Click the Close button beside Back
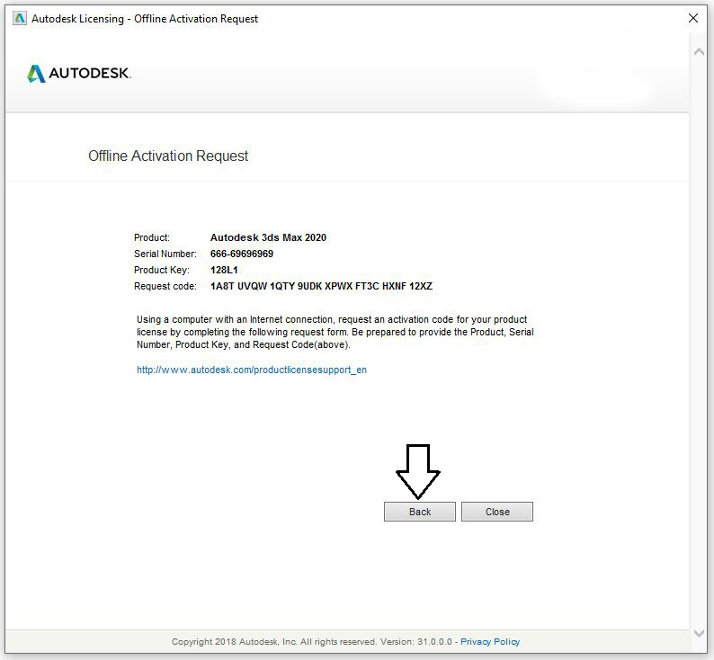Screen dimensions: 714x660 pyautogui.click(x=496, y=512)
